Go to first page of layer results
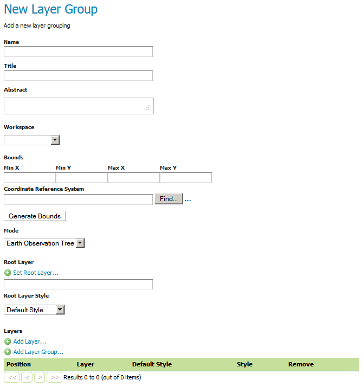Viewport: 363px width, 387px height. 11,377
